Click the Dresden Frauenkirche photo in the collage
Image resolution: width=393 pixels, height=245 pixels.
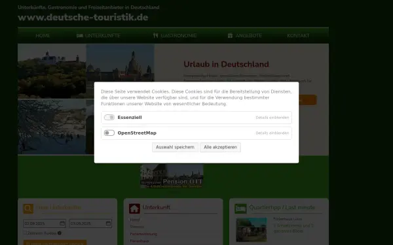(121, 63)
